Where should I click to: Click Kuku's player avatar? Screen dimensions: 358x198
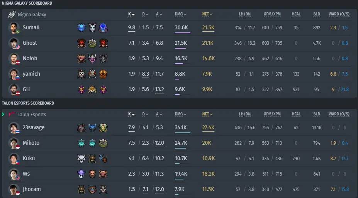coord(14,159)
